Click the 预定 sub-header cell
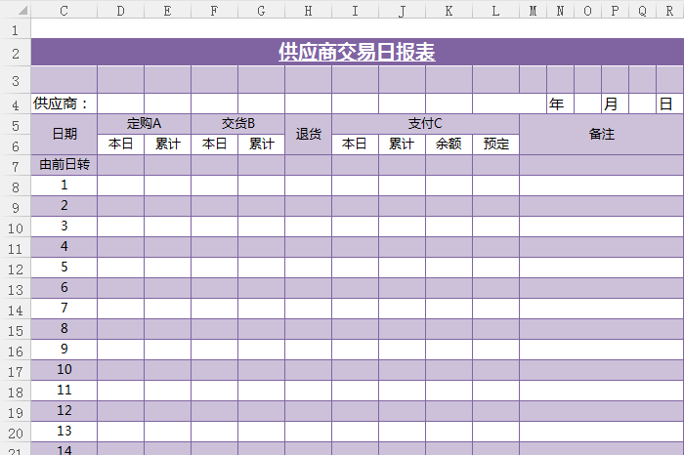This screenshot has height=455, width=684. (495, 145)
